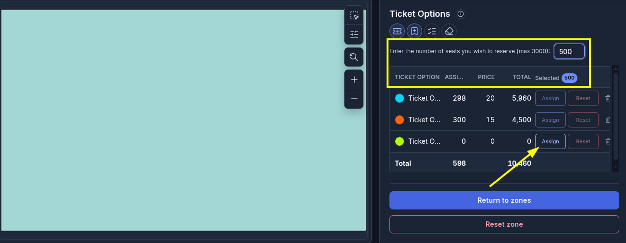The height and width of the screenshot is (243, 626).
Task: Click the cyan ticket color swatch
Action: (400, 98)
